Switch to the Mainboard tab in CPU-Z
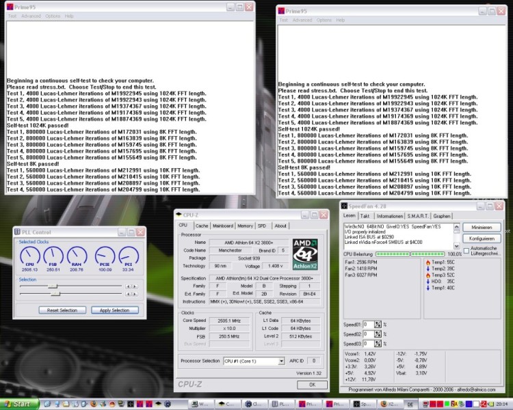Screen dimensions: 513x410 click(223, 226)
